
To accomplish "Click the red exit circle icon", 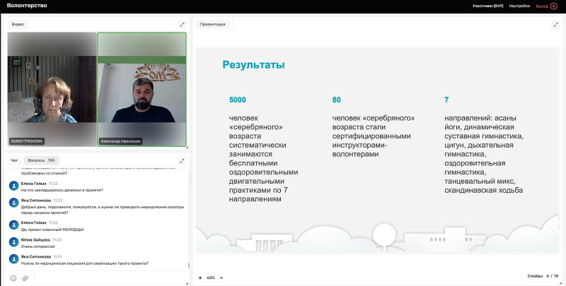I will 554,6.
